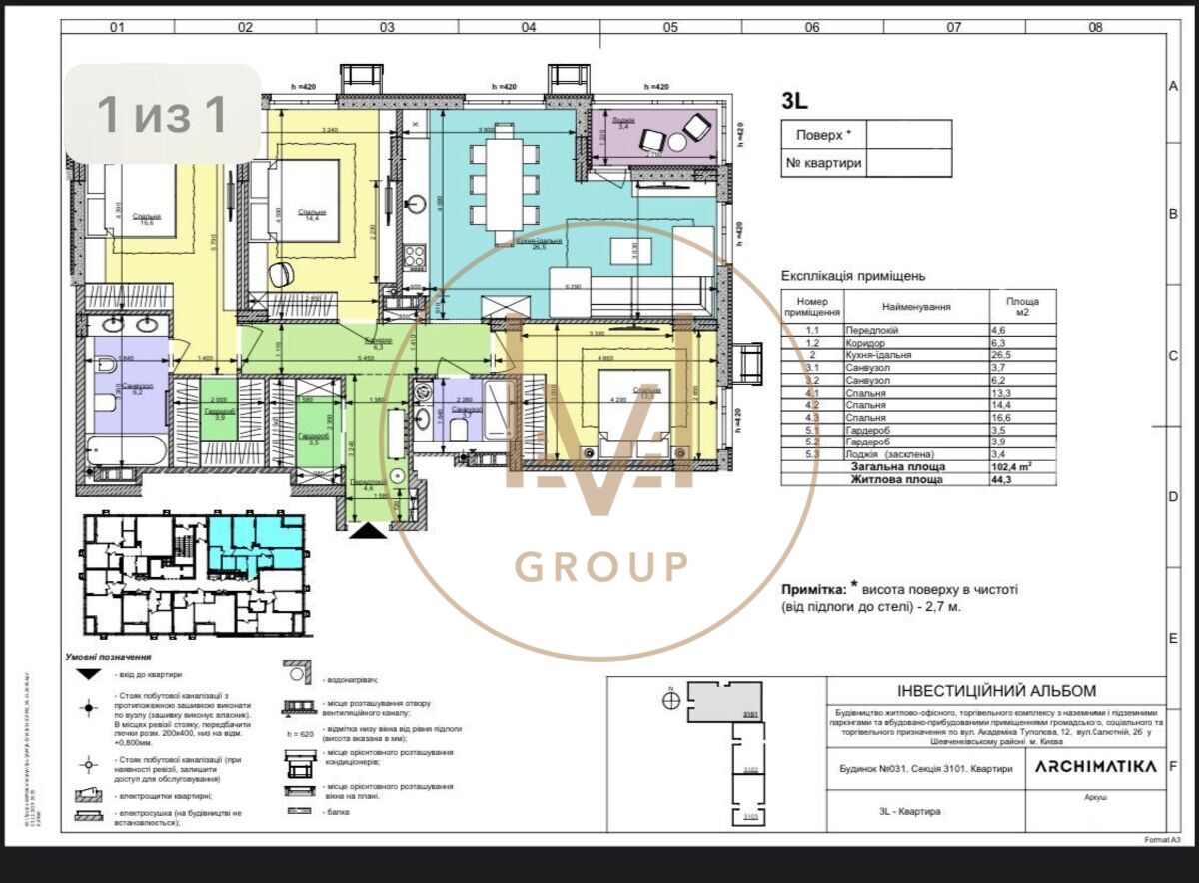Click the black entrance arrow on floor plan

point(370,530)
